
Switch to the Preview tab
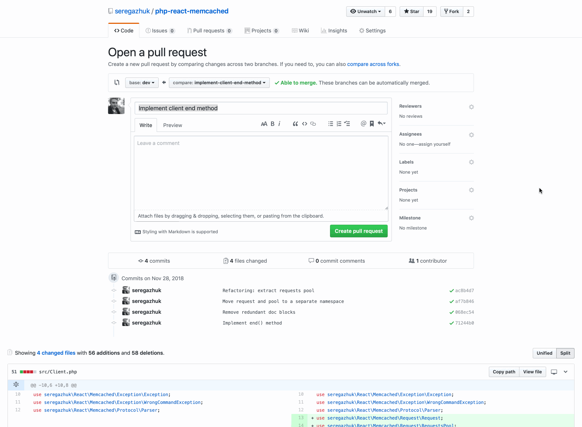[172, 125]
